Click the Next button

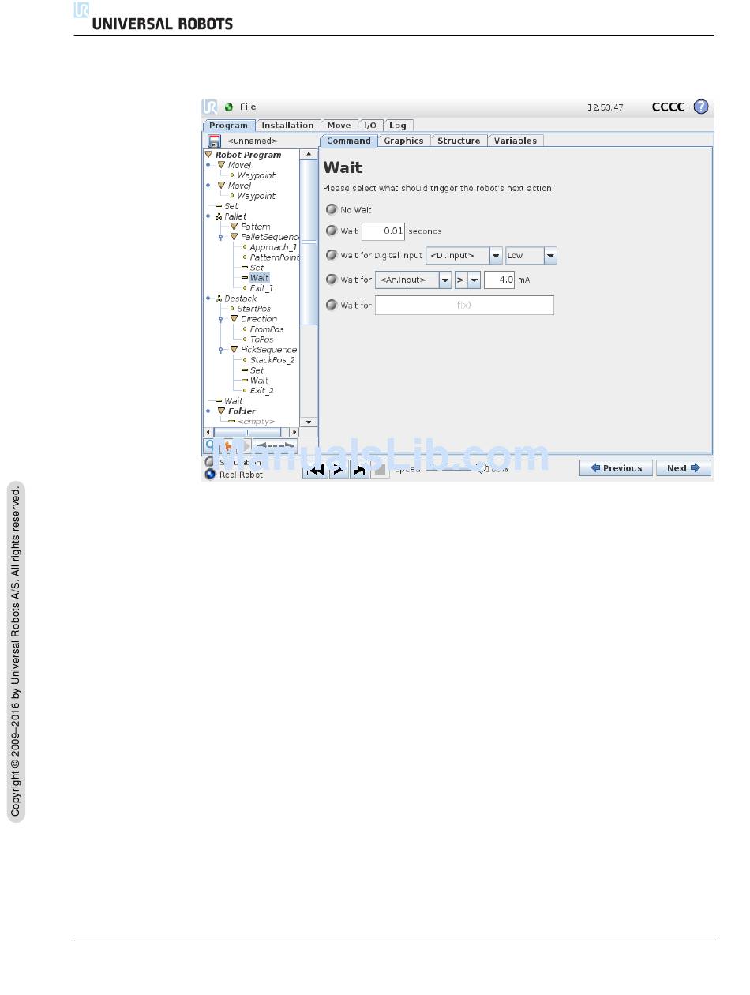coord(684,468)
